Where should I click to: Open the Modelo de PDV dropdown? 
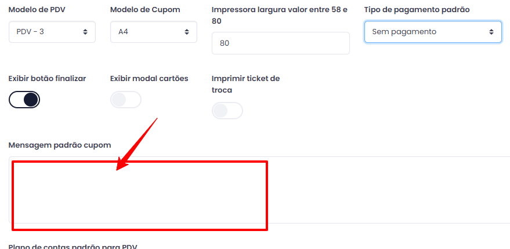coord(52,32)
